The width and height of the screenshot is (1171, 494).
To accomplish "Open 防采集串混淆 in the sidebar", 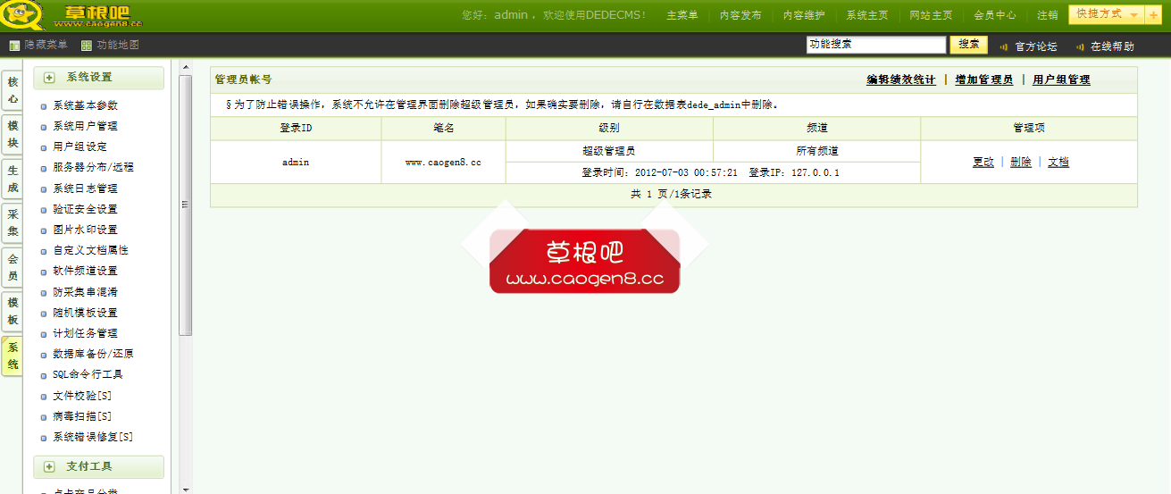I will pyautogui.click(x=85, y=292).
